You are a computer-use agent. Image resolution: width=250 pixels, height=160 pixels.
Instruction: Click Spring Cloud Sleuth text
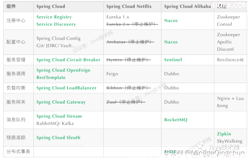[x=58, y=138]
